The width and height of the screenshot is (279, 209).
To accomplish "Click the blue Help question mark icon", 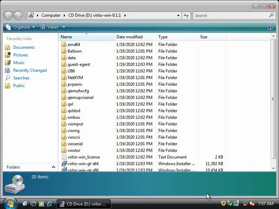I will 270,27.
